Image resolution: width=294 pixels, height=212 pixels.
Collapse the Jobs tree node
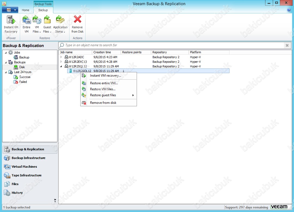pyautogui.click(x=6, y=53)
